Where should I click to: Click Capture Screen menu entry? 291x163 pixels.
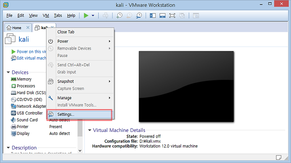80,88
